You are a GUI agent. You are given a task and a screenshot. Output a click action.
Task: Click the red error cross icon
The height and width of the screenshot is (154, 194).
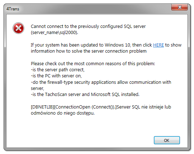pos(18,28)
